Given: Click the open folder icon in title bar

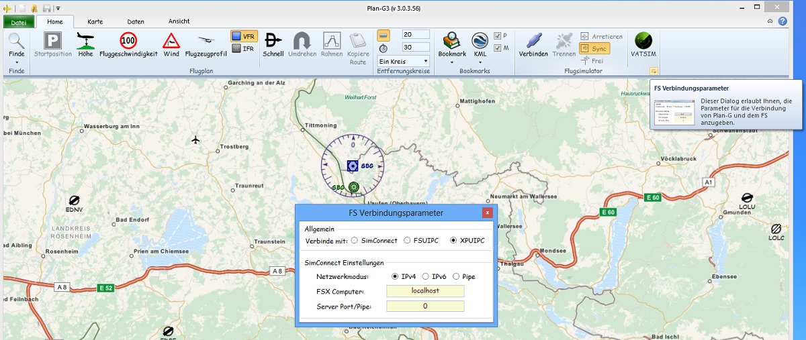Looking at the screenshot, I should 34,8.
